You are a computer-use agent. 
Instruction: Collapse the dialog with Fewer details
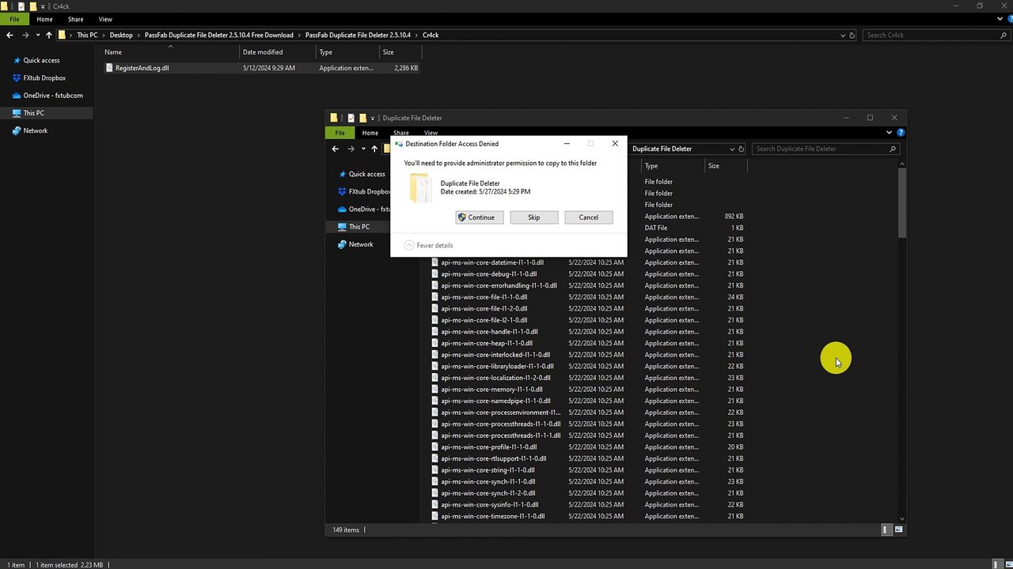[428, 245]
